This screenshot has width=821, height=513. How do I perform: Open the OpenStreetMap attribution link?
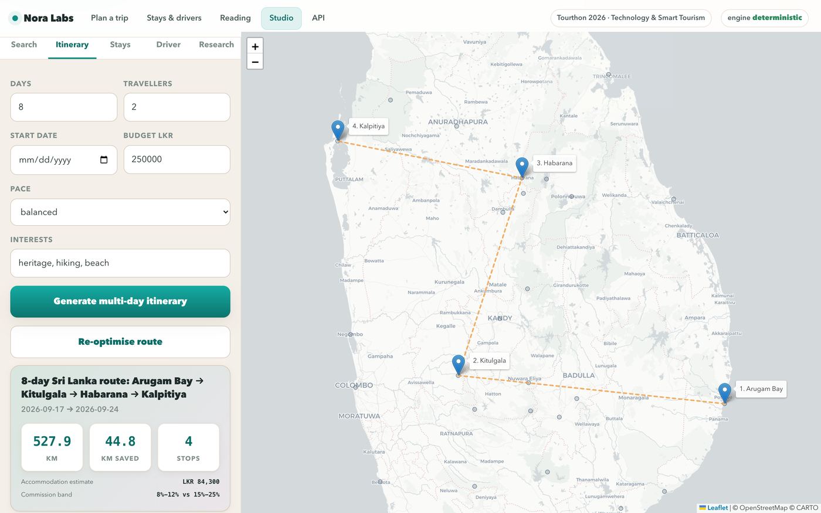pyautogui.click(x=763, y=508)
